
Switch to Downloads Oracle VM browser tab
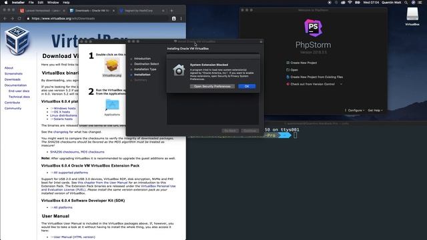point(92,11)
